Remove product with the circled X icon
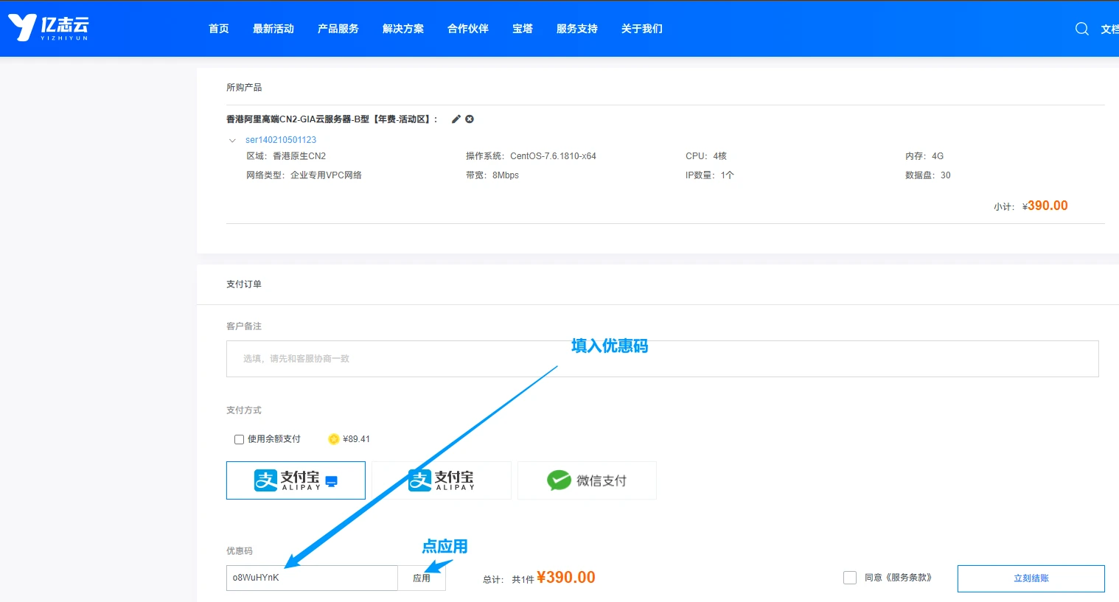1119x602 pixels. click(470, 119)
